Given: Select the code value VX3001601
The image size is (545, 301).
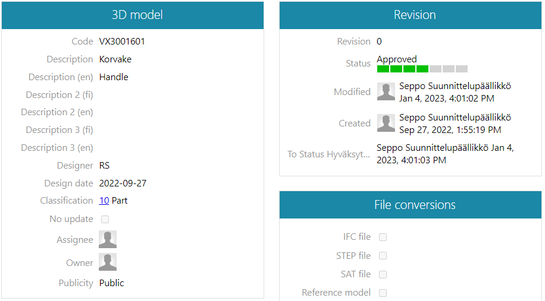Looking at the screenshot, I should 122,42.
